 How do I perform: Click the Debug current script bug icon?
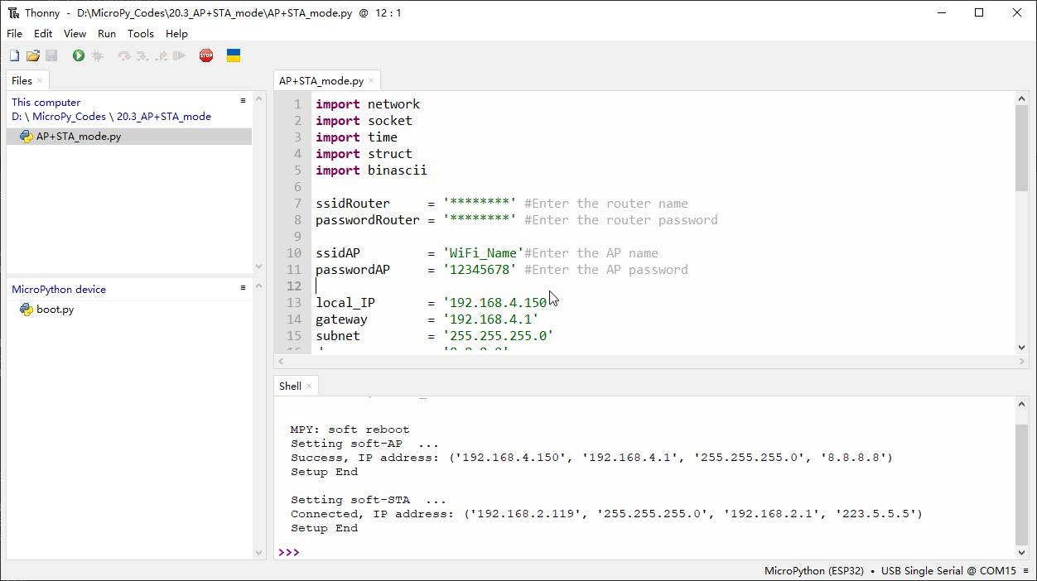click(97, 55)
